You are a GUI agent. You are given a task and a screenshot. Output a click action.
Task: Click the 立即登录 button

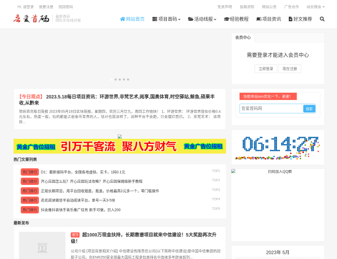click(x=266, y=69)
